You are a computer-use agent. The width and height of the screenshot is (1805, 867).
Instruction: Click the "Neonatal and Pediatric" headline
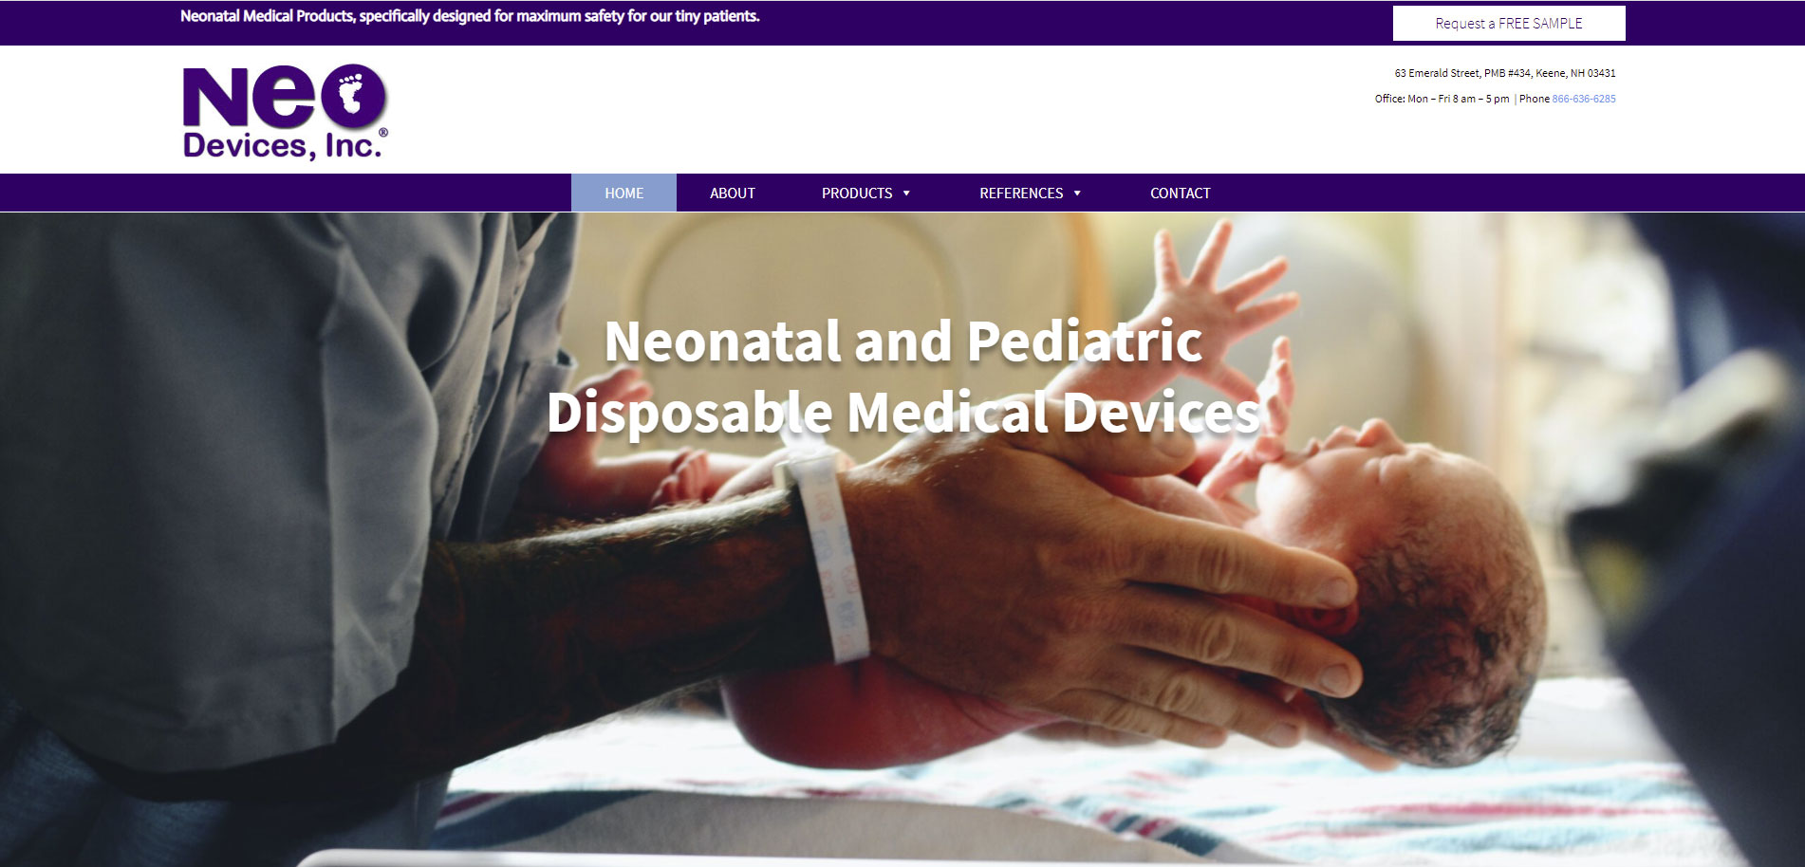903,341
